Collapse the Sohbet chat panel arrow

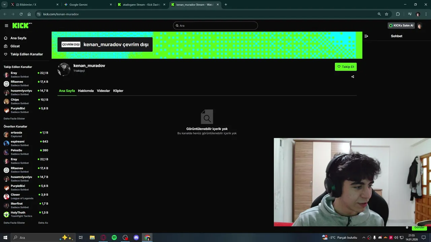[x=366, y=36]
